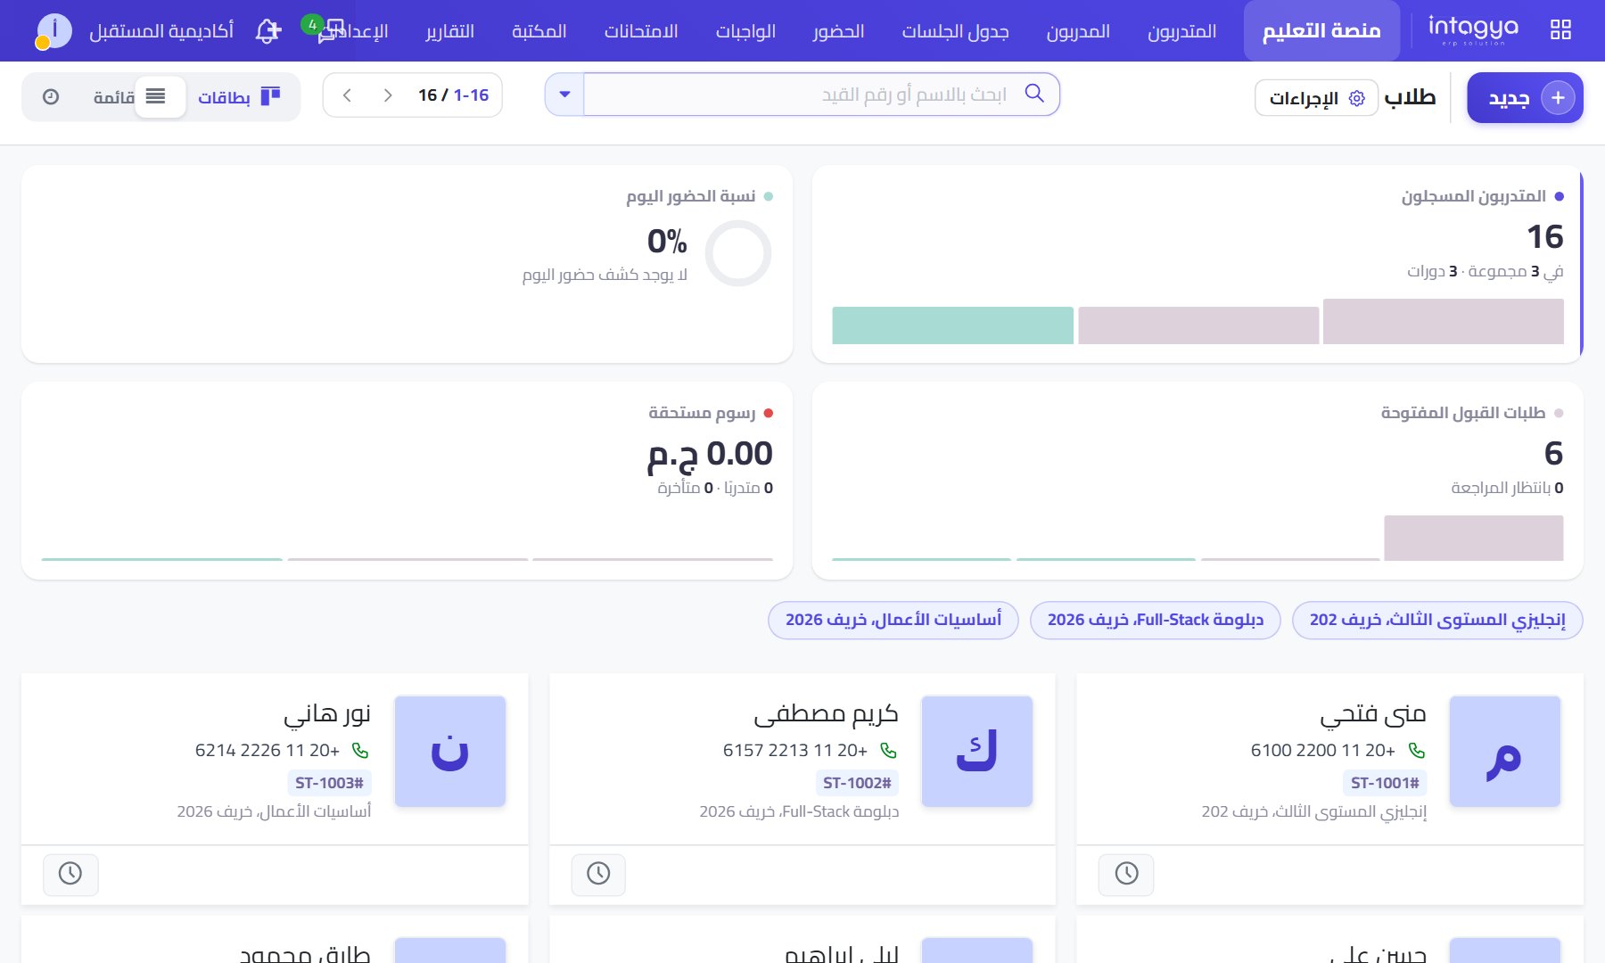Toggle filter chip إنجليزي المستوى الثالث
Viewport: 1605px width, 963px height.
coord(1437,620)
